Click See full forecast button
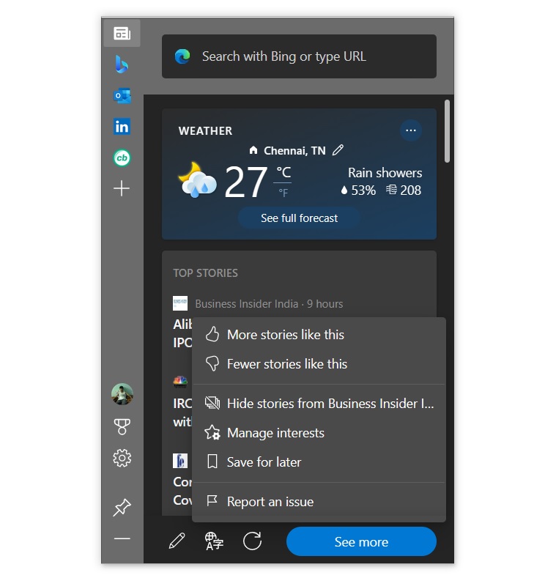The image size is (556, 578). pyautogui.click(x=299, y=218)
